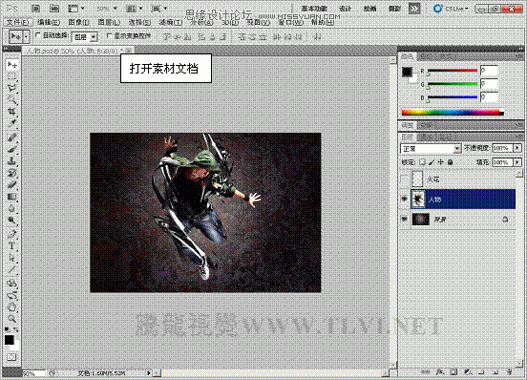Click the layer style fx icon
Image resolution: width=527 pixels, height=380 pixels.
439,371
